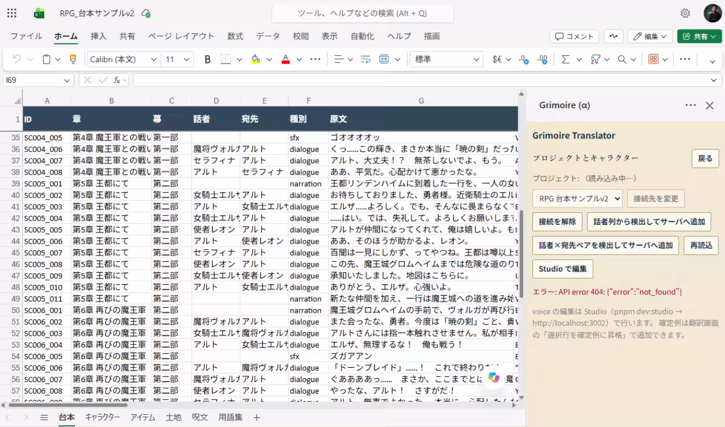Click the Copilot floating icon
The image size is (725, 427).
tap(494, 377)
